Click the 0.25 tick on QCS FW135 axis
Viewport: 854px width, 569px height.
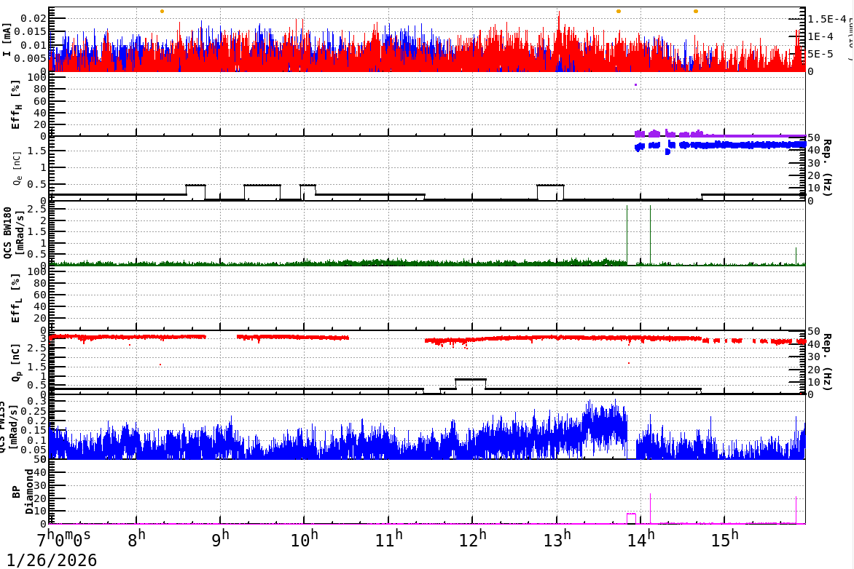(34, 411)
